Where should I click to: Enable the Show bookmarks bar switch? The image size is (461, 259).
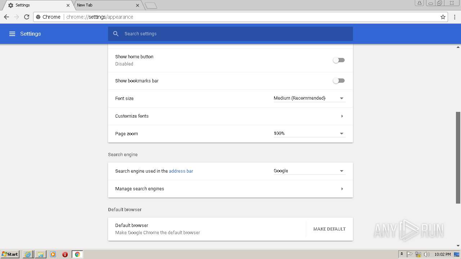point(339,81)
